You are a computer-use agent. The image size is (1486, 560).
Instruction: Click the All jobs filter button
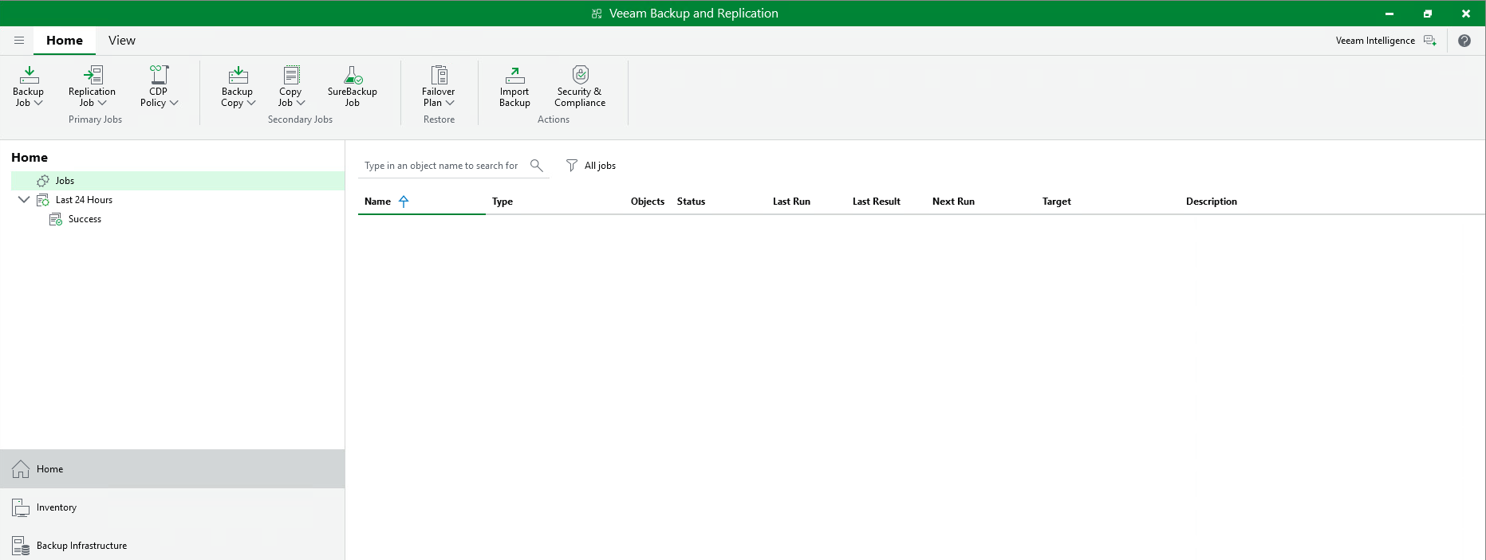(591, 166)
